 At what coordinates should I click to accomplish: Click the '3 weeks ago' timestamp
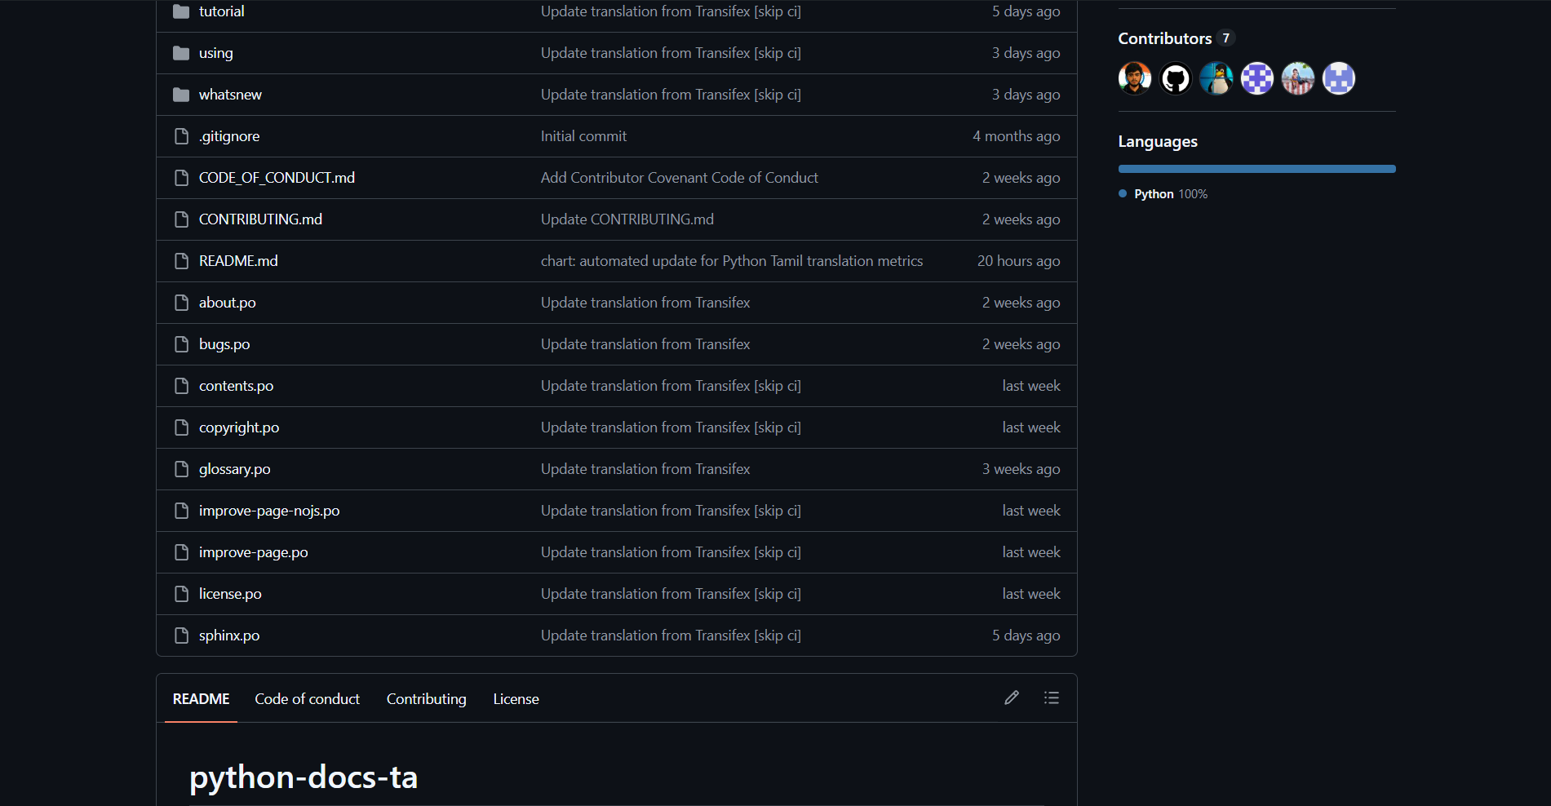1021,469
